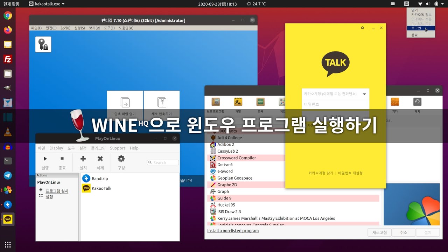Open the 도움말(A) menu in Bandizip
Screen dimensions: 448x252
(x=126, y=28)
